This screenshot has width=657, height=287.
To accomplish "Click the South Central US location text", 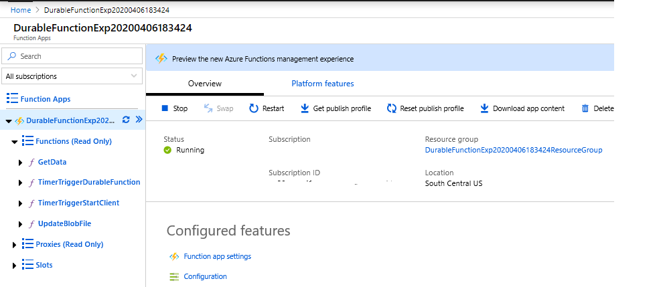I will [x=454, y=183].
